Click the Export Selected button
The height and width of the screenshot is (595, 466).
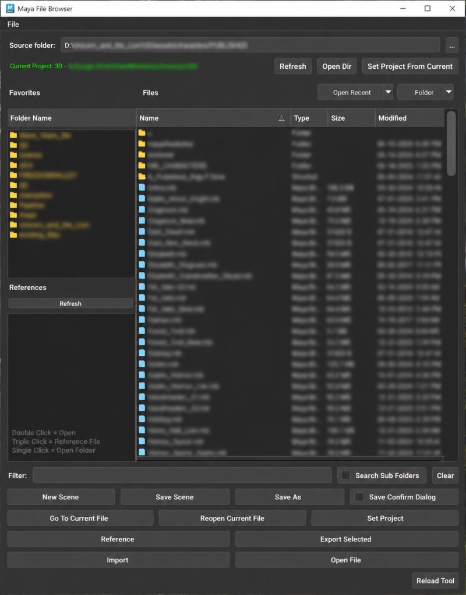pos(347,539)
